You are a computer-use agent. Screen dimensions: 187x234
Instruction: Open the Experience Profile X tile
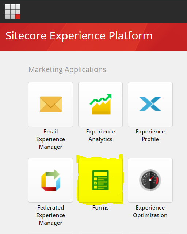tap(150, 104)
